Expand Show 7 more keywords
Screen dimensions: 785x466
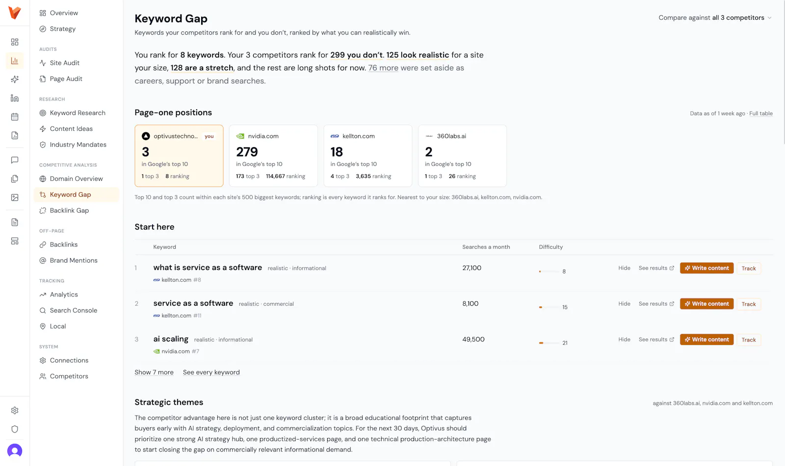tap(154, 372)
